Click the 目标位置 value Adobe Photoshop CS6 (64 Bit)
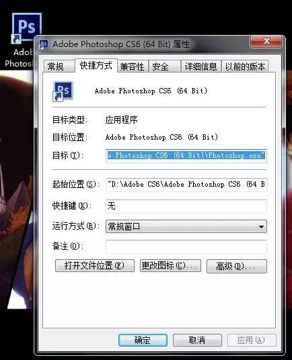 [161, 137]
